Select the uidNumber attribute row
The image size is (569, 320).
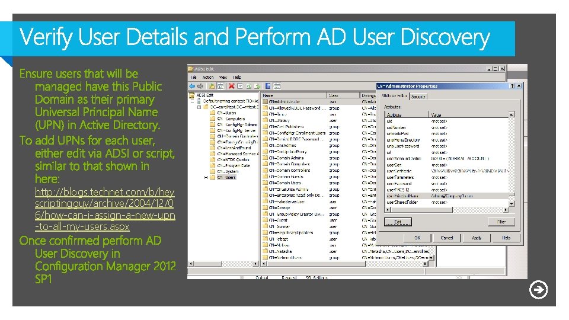pyautogui.click(x=447, y=127)
